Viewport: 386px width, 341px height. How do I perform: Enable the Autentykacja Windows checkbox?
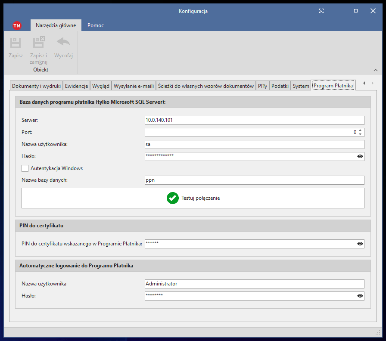pyautogui.click(x=25, y=168)
